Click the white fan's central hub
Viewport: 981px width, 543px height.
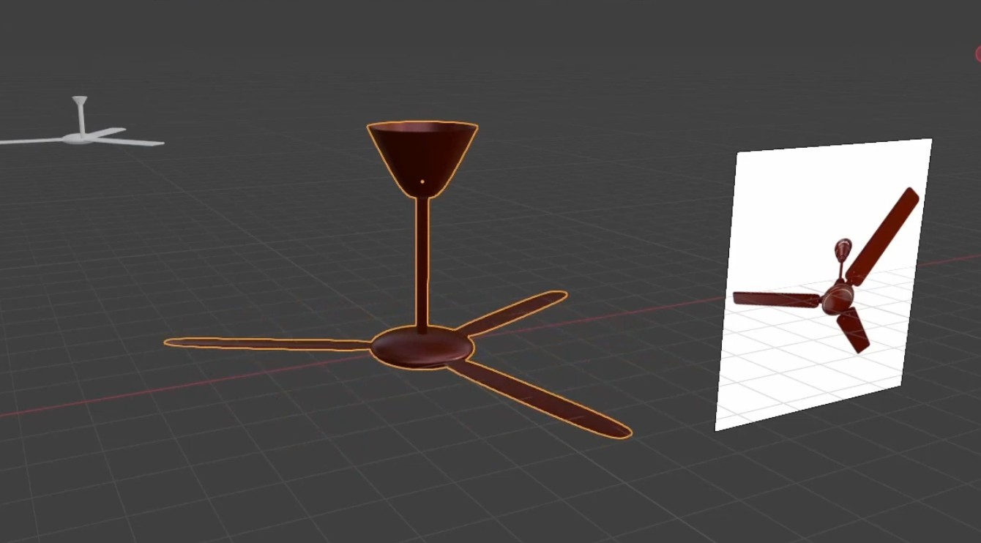pos(81,138)
